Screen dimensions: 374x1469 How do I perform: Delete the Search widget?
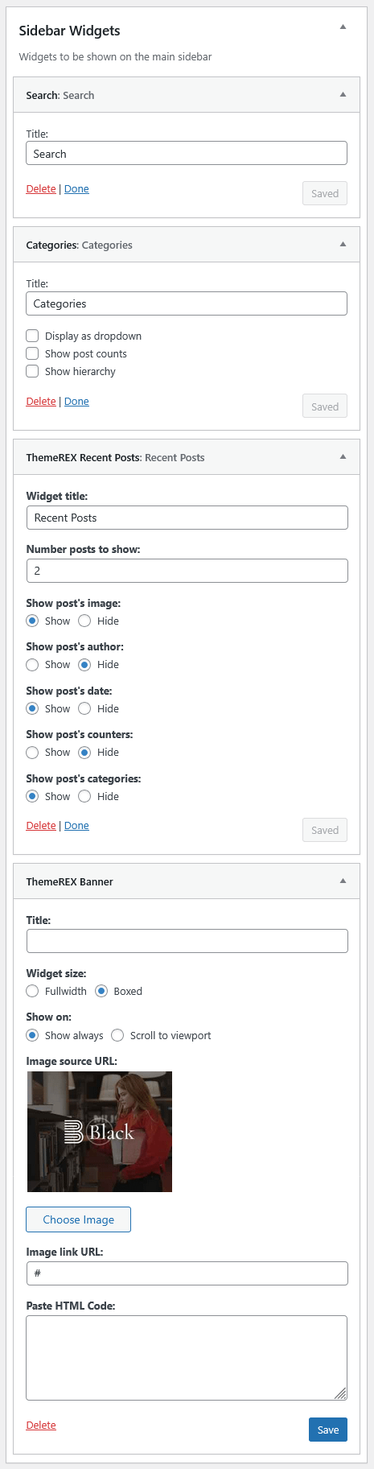coord(41,189)
